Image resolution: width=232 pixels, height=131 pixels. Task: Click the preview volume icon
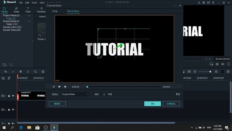[x=223, y=64]
